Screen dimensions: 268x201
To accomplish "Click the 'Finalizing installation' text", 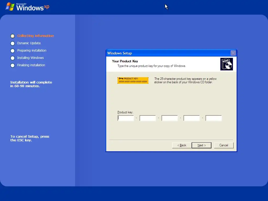I will (31, 65).
